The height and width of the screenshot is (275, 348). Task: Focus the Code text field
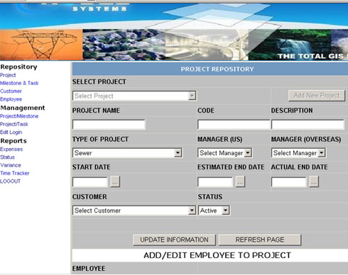tap(234, 125)
